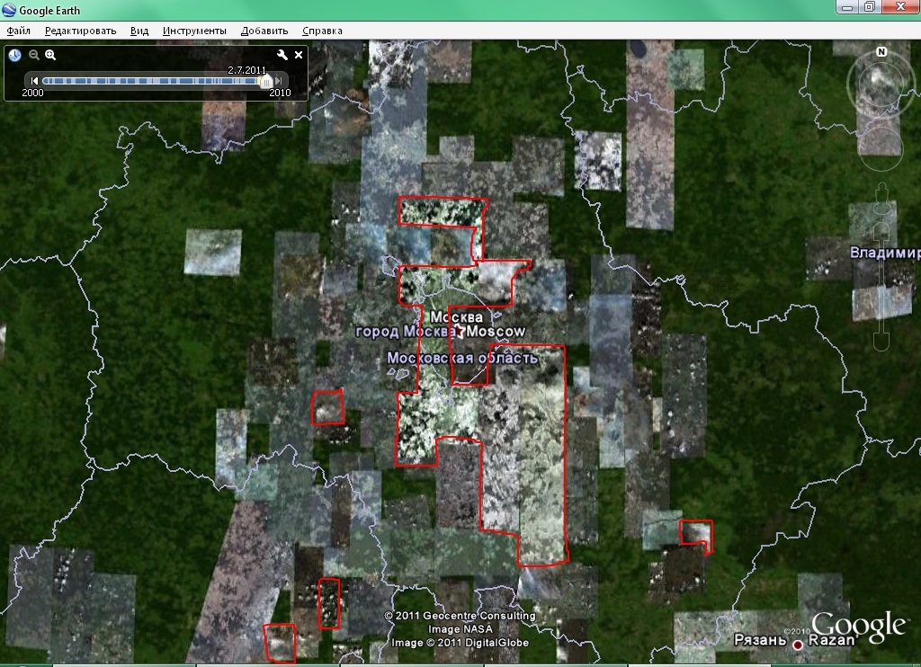Image resolution: width=921 pixels, height=667 pixels.
Task: Close the historical imagery time slider
Action: click(299, 55)
